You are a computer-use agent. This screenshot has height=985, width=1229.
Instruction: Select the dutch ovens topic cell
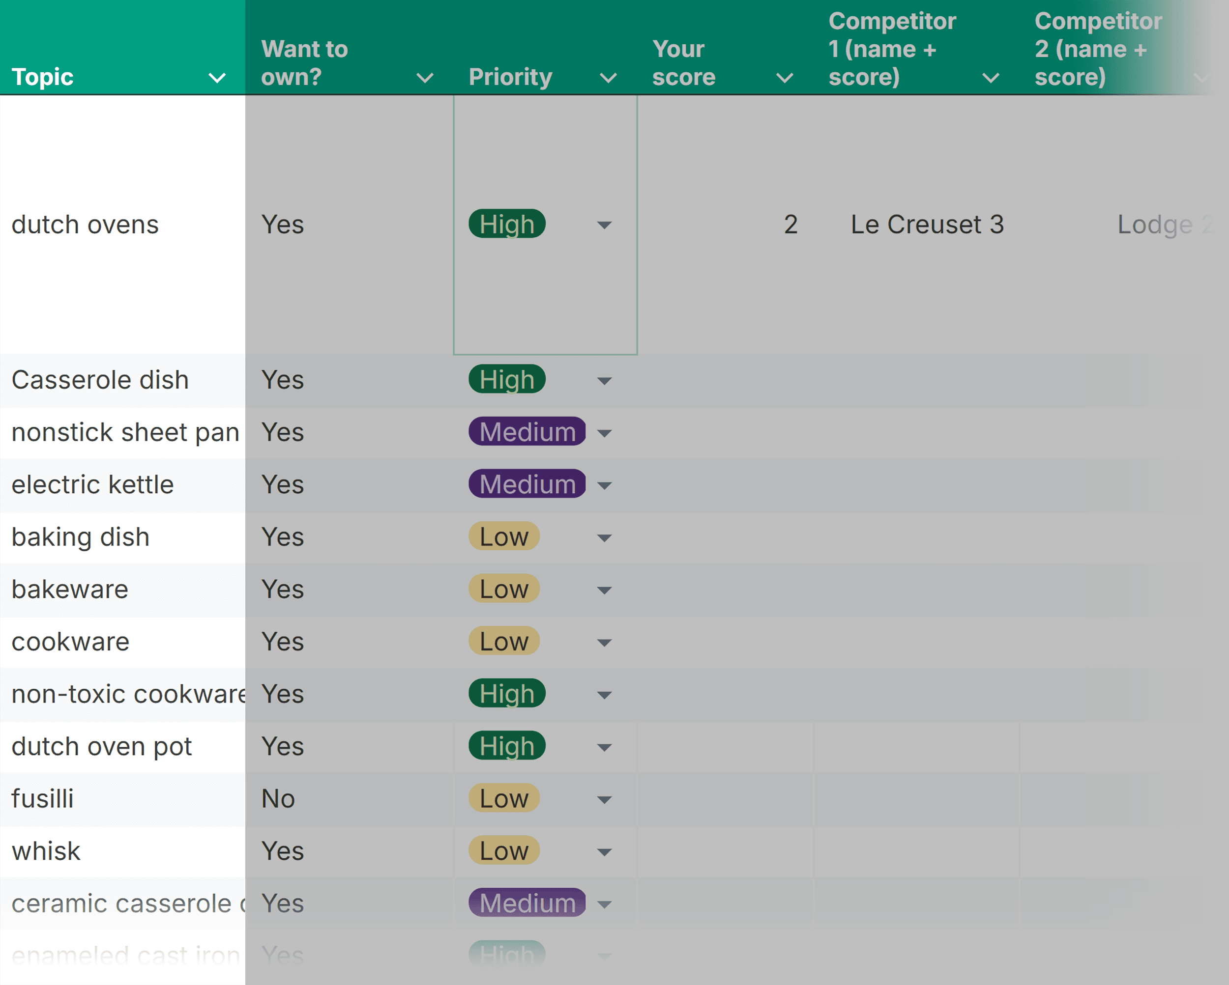coord(122,225)
